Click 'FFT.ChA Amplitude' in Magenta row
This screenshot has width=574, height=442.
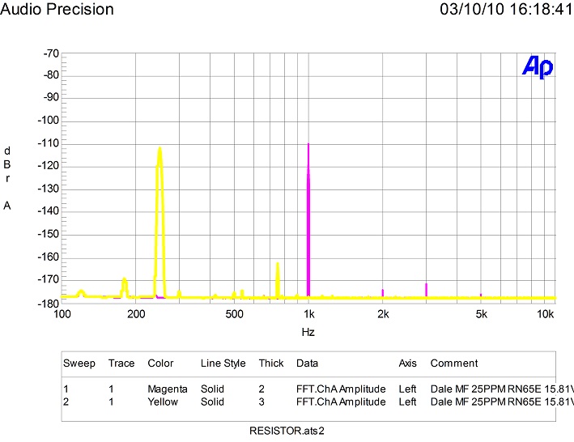pos(341,389)
